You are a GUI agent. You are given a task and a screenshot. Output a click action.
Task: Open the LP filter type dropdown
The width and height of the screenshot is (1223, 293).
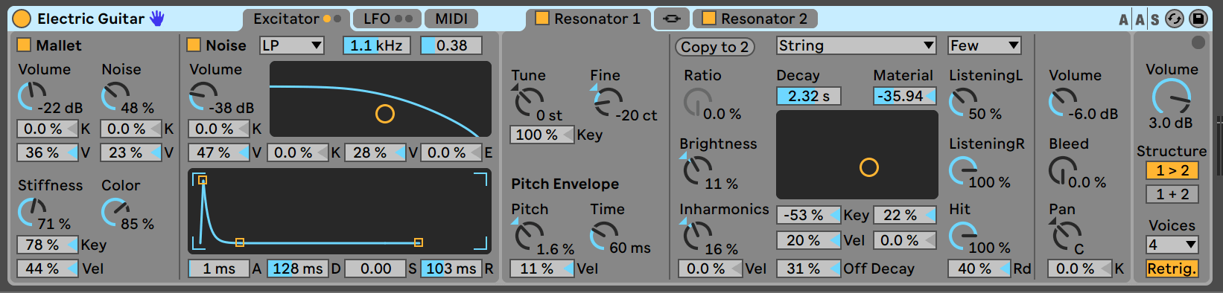click(292, 45)
